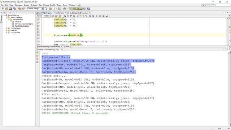
Task: Select CarComparatorBrand.java in the project tree
Action: (24, 24)
